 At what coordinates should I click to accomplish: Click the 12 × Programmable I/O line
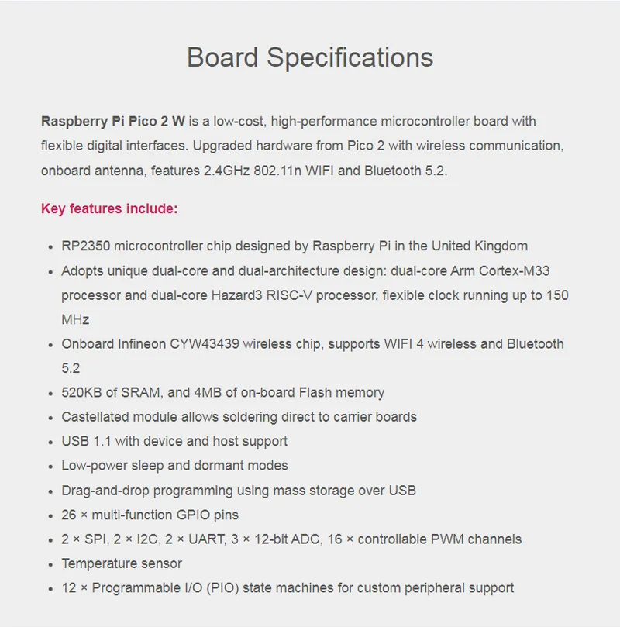(x=288, y=587)
